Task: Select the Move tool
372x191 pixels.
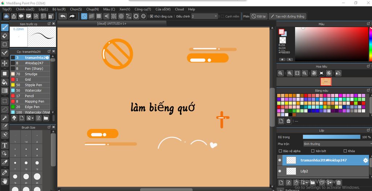Action: click(4, 63)
